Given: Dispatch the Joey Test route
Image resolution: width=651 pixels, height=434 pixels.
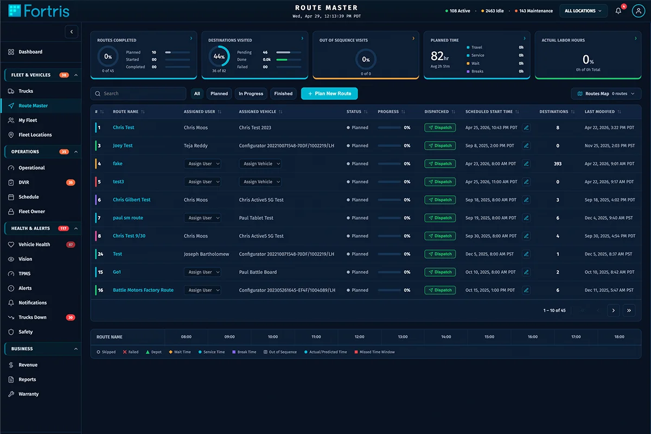Looking at the screenshot, I should [x=440, y=145].
